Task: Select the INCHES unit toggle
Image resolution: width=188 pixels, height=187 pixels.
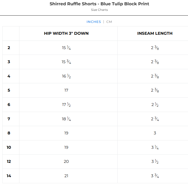Action: click(94, 22)
